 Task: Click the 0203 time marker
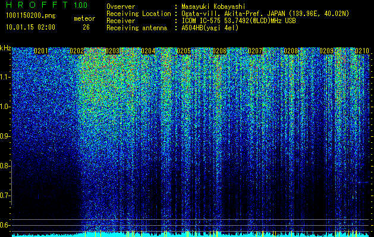pyautogui.click(x=112, y=51)
